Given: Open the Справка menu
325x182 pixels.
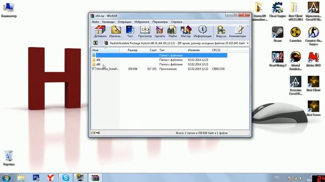Looking at the screenshot, I should [177, 22].
